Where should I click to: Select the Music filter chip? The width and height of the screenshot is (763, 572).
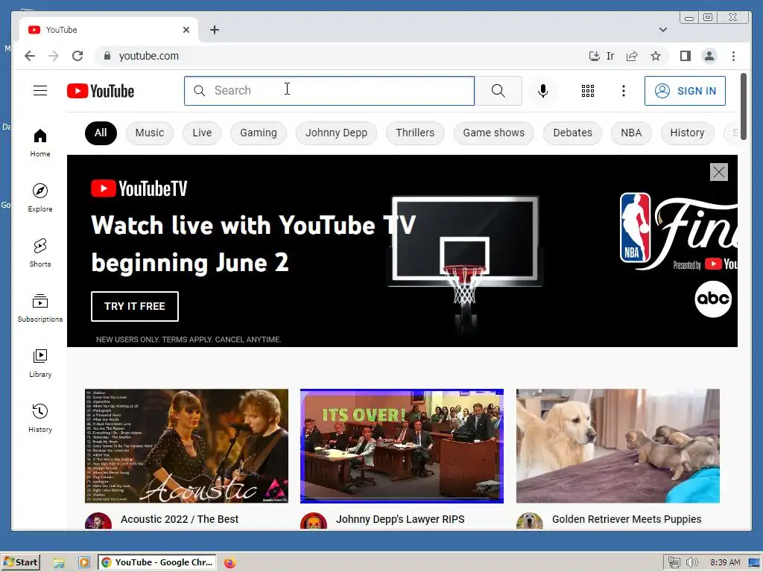point(149,133)
